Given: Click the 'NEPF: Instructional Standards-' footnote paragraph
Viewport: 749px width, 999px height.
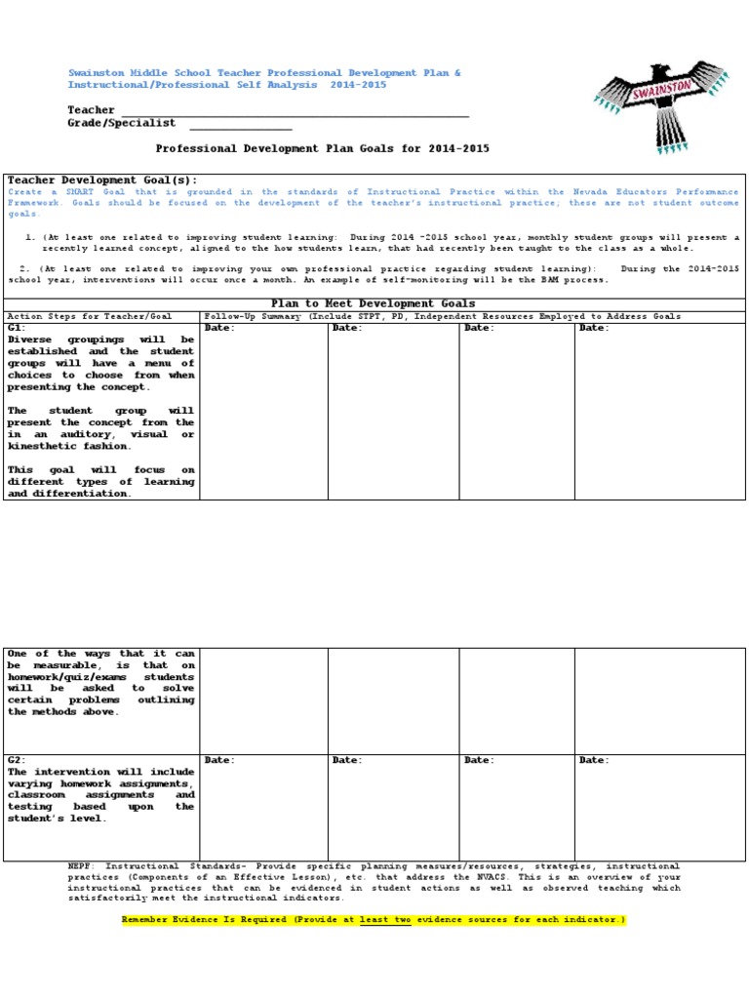Looking at the screenshot, I should tap(374, 882).
